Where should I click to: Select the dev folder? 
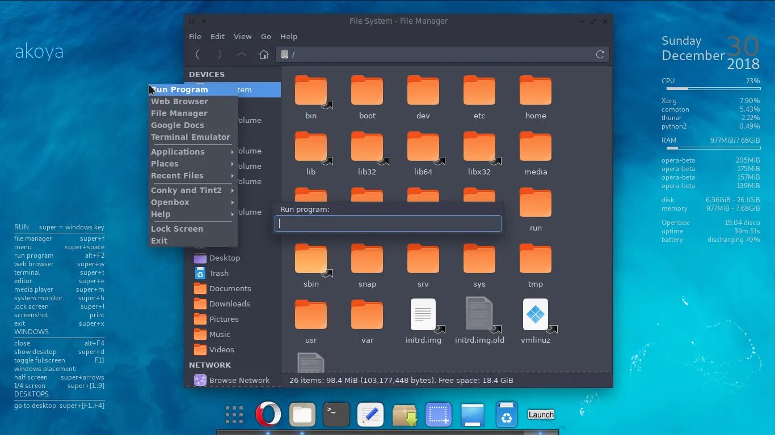coord(423,97)
